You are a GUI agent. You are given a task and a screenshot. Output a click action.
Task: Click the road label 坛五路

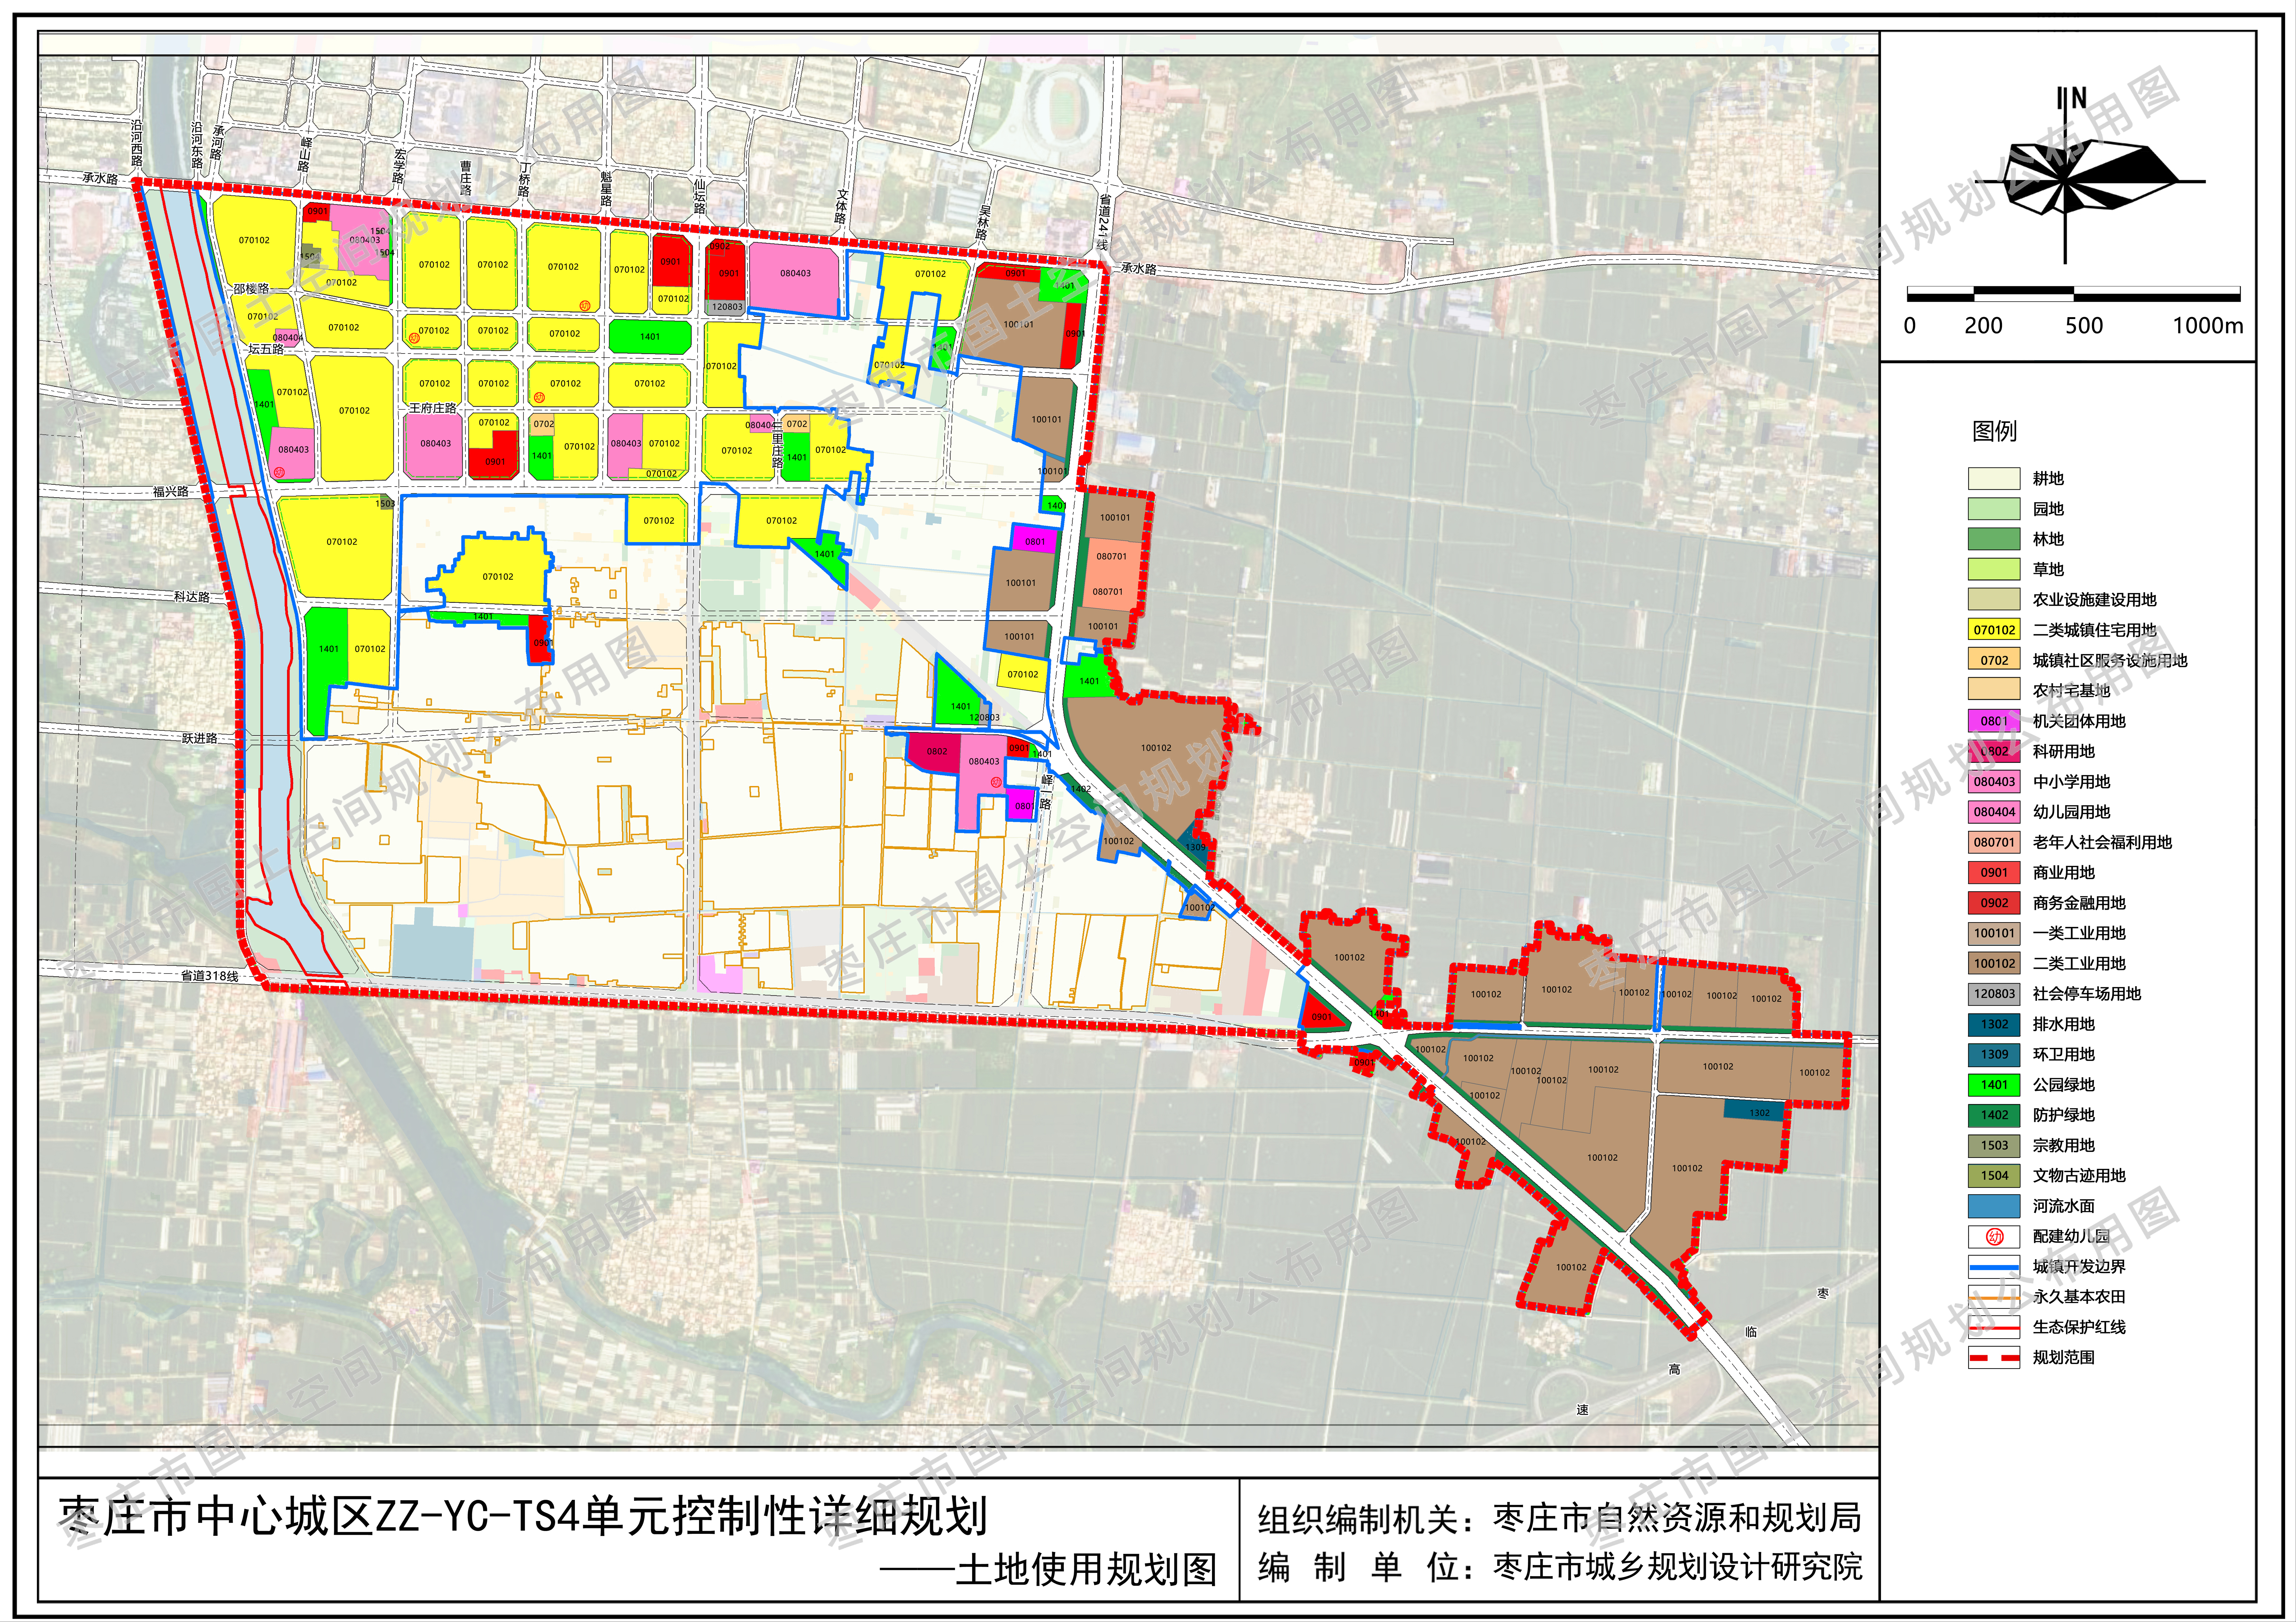(266, 349)
